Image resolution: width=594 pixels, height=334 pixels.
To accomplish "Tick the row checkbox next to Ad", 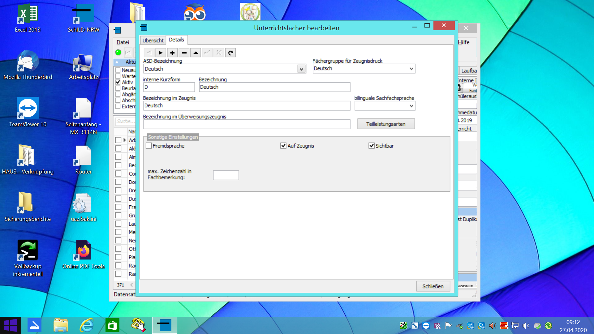I will click(118, 140).
